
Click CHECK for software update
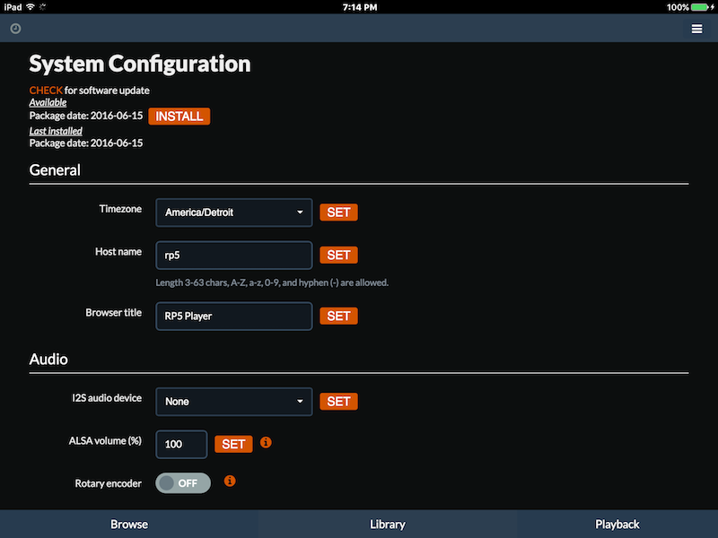point(46,91)
